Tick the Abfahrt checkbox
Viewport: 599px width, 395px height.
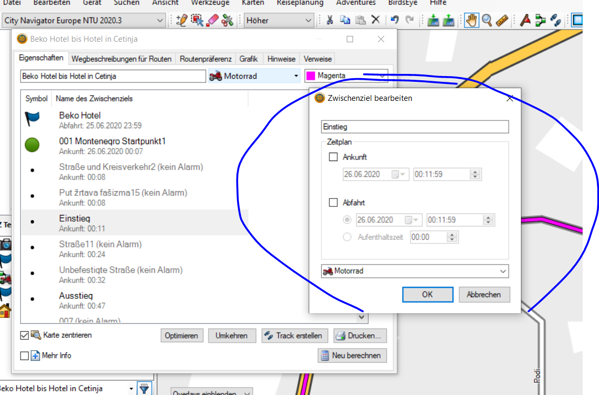(333, 202)
